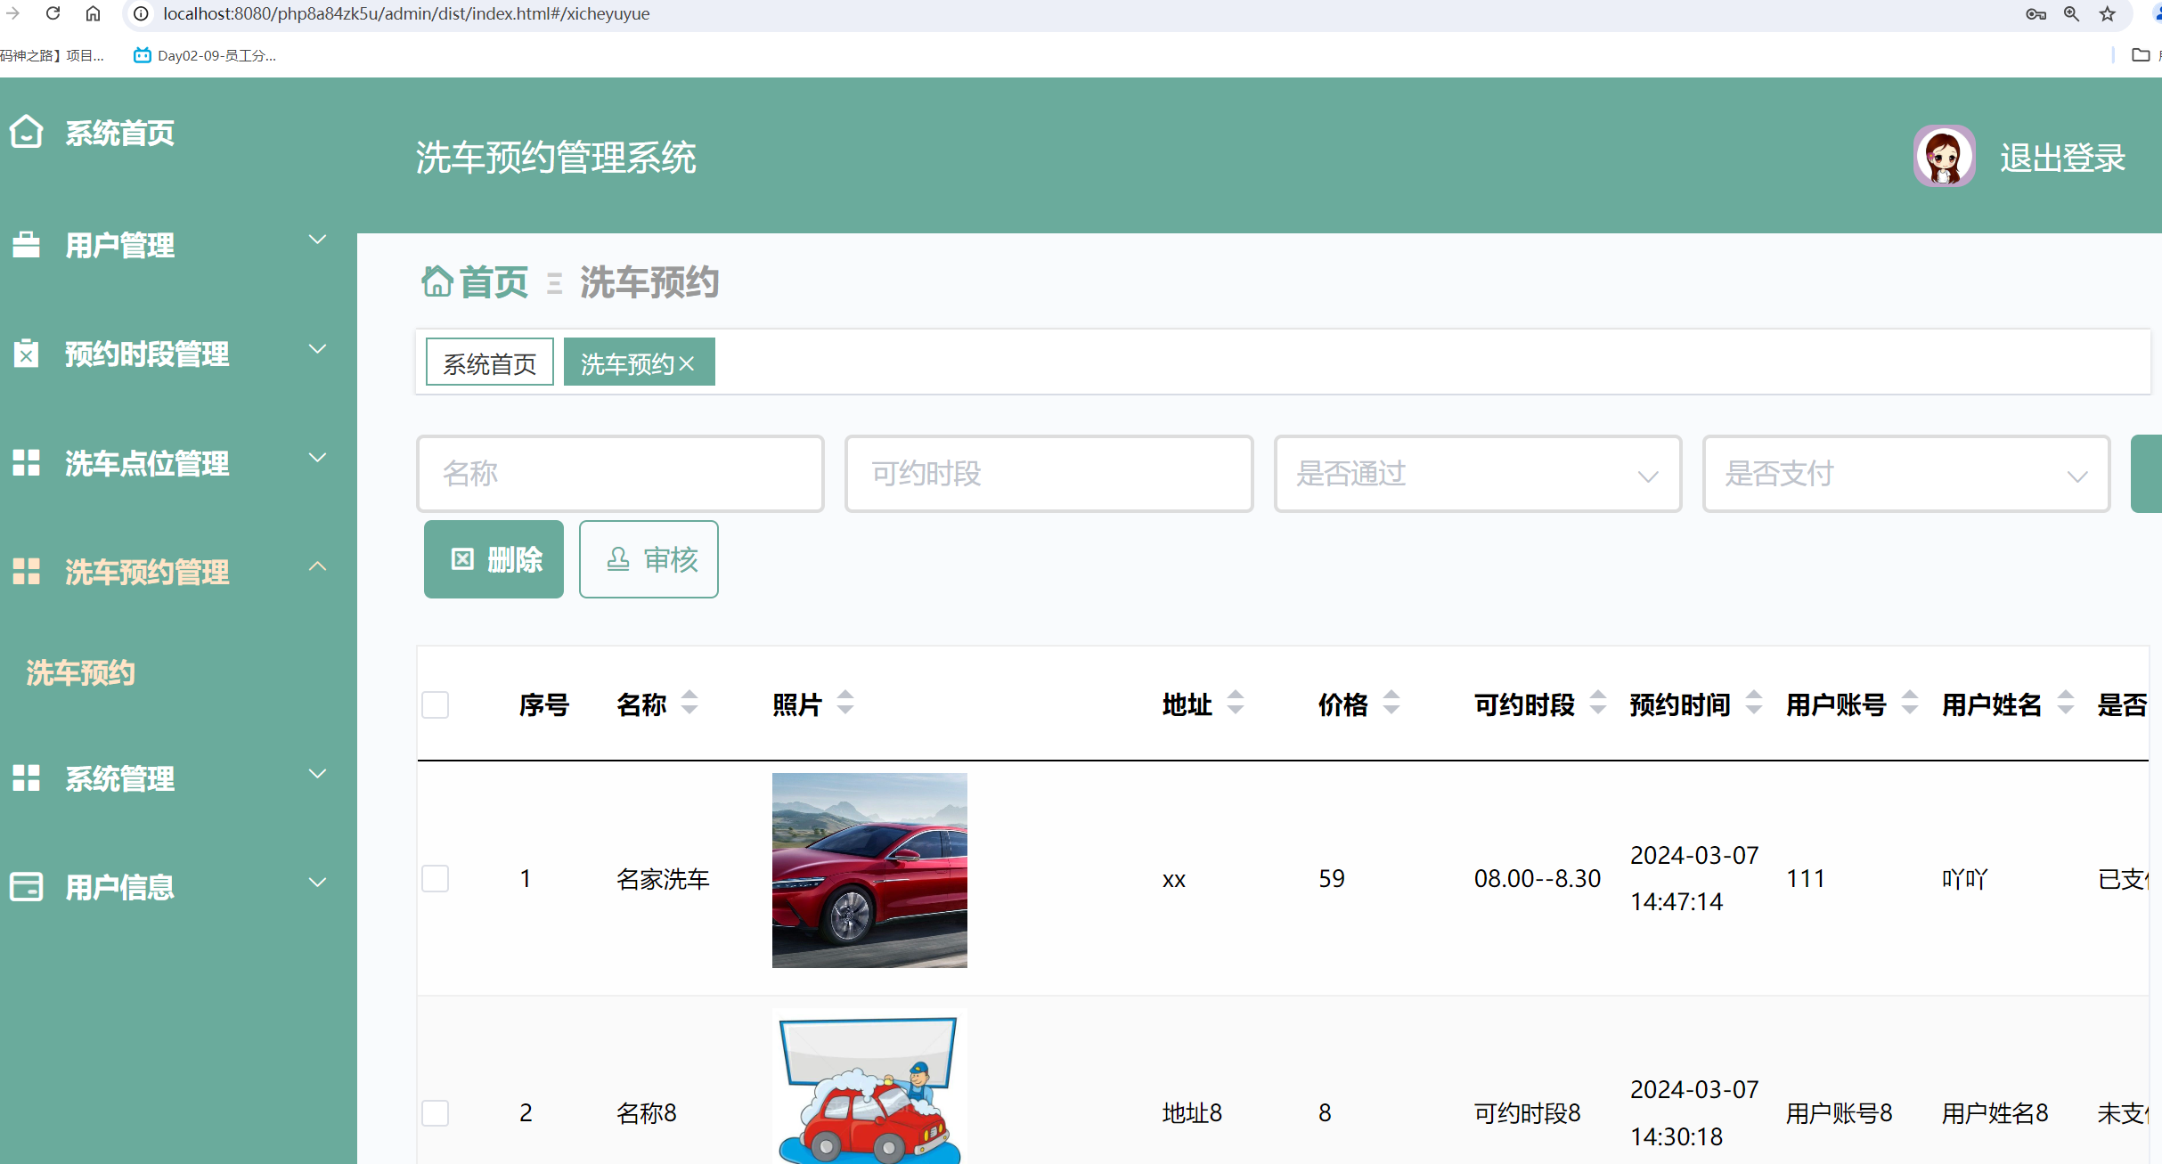Click the site info icon in address bar
Image resolution: width=2162 pixels, height=1164 pixels.
pos(141,13)
